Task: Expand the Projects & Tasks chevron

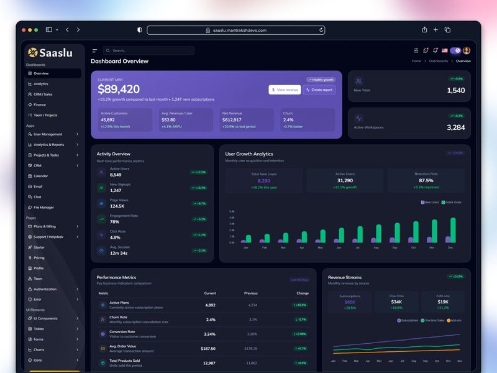Action: point(77,155)
